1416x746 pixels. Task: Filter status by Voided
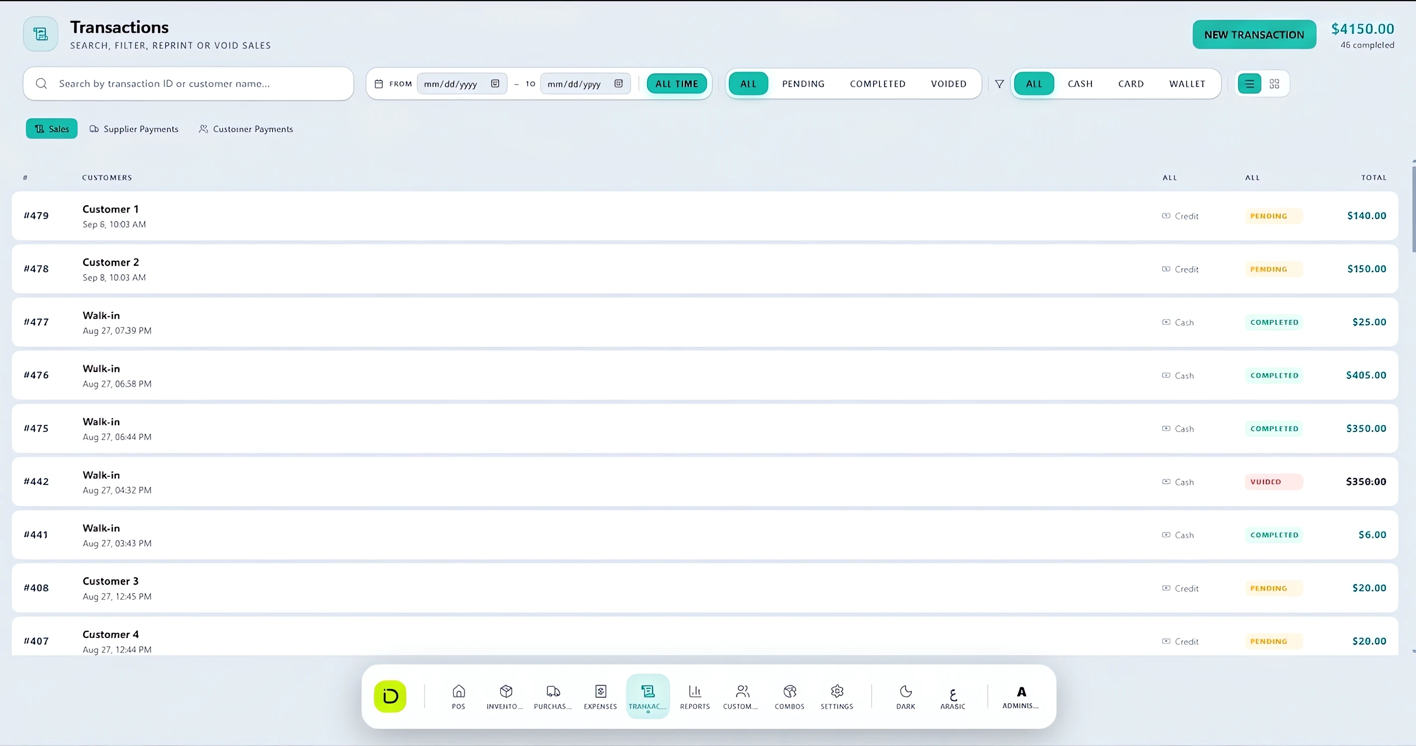coord(948,83)
